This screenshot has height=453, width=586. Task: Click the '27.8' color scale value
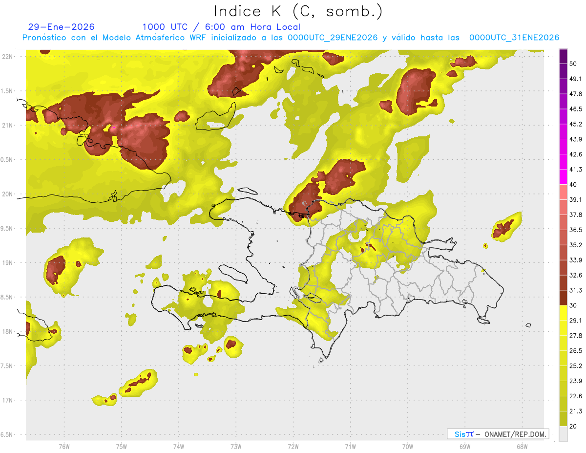pos(576,335)
